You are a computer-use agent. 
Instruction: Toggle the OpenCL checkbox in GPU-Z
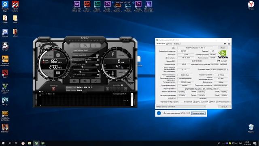(194, 102)
